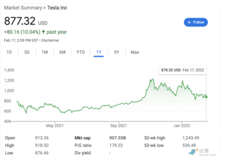Switch to the 5Y chart range
This screenshot has height=165, width=225.
pyautogui.click(x=116, y=52)
